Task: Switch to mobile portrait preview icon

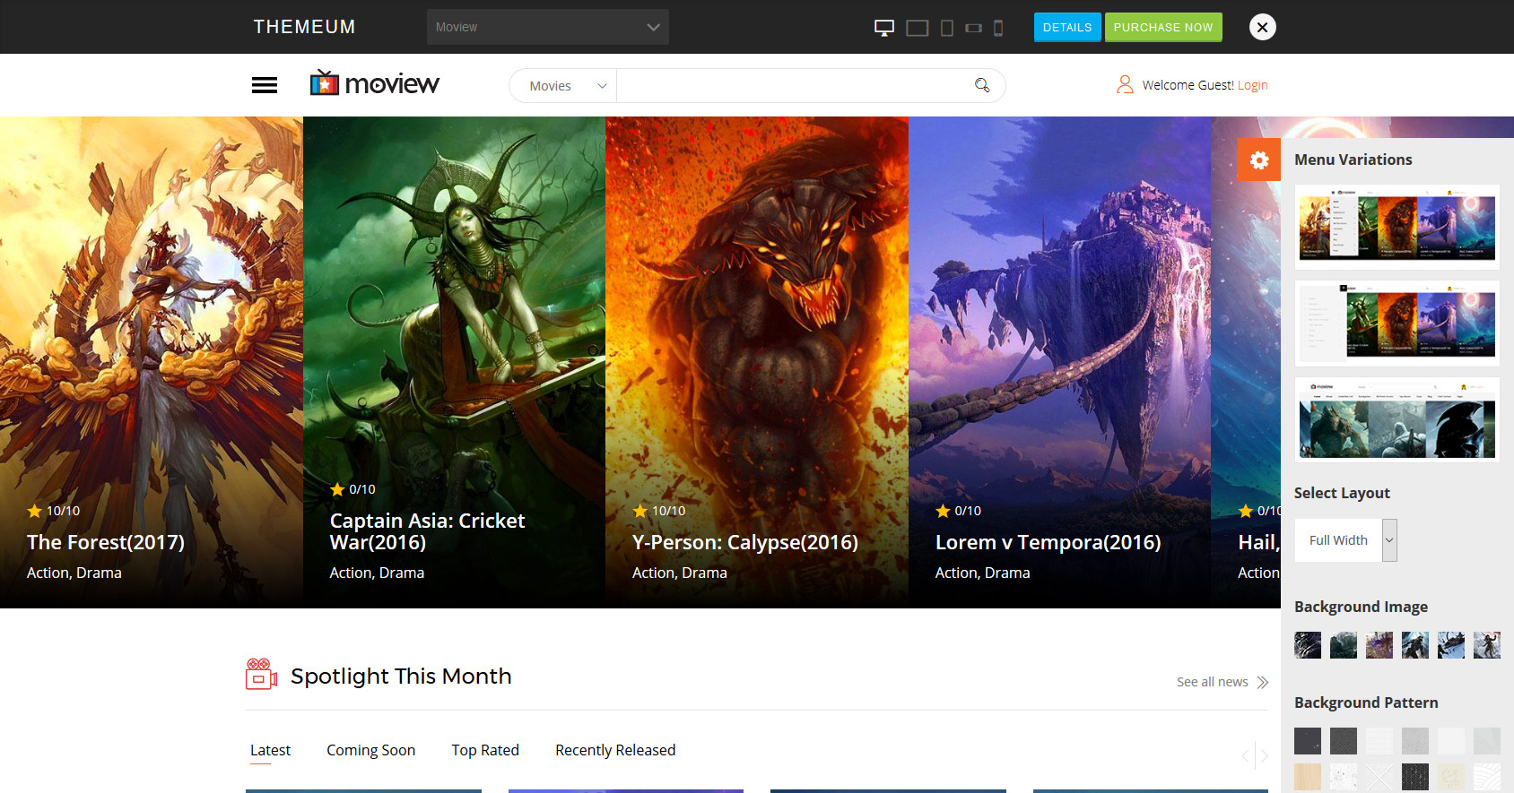Action: click(998, 28)
